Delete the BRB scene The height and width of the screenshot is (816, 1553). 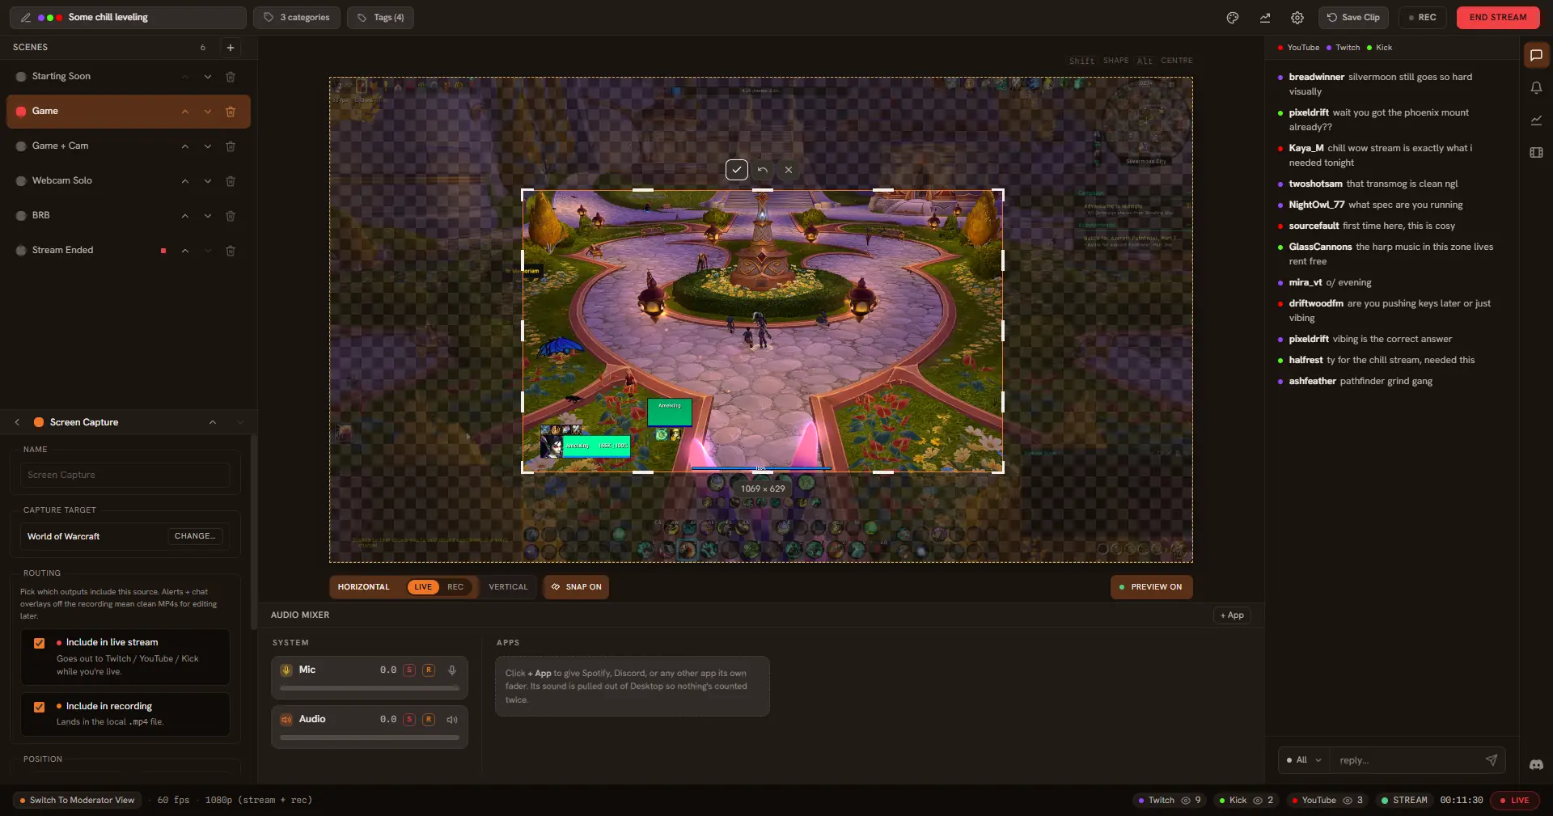231,216
